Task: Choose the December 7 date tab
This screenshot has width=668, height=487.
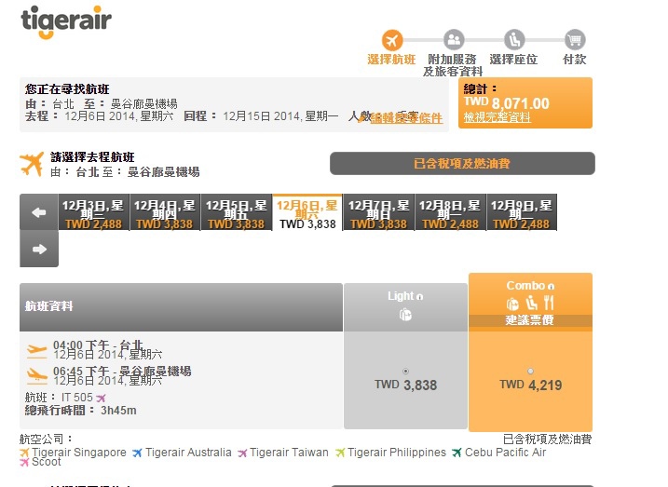Action: (379, 212)
